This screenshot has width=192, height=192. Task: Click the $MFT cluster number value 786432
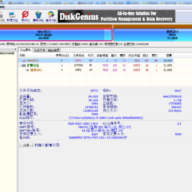click(x=83, y=127)
